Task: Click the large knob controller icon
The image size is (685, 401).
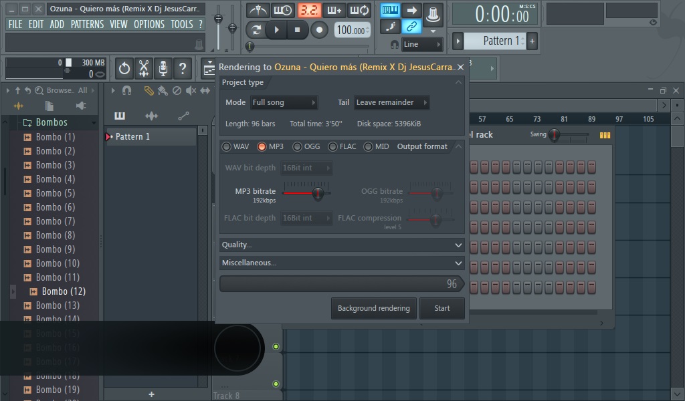Action: (433, 14)
